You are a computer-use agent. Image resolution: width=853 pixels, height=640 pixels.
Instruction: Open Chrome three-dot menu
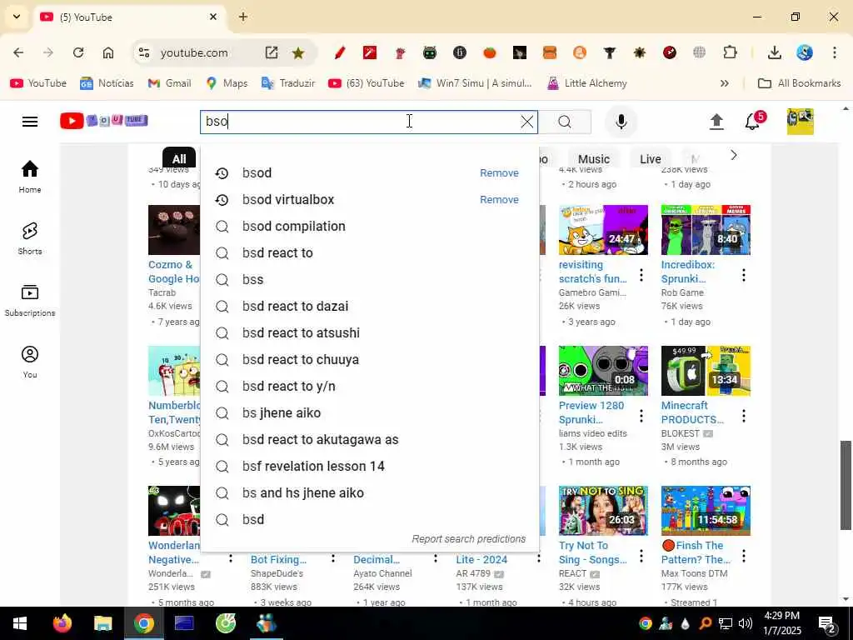point(834,52)
